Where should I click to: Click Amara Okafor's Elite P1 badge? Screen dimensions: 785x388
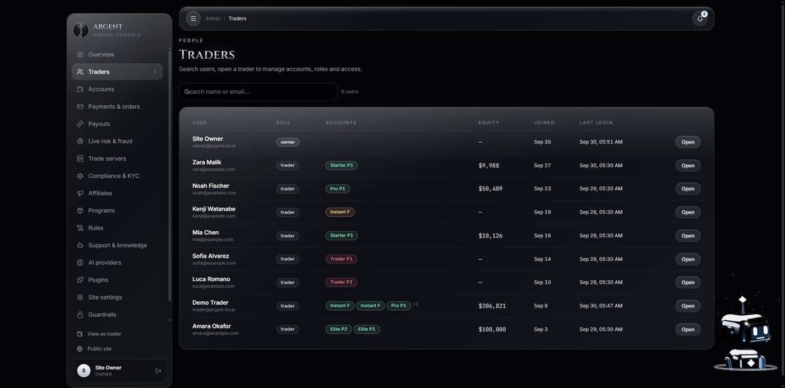coord(367,329)
